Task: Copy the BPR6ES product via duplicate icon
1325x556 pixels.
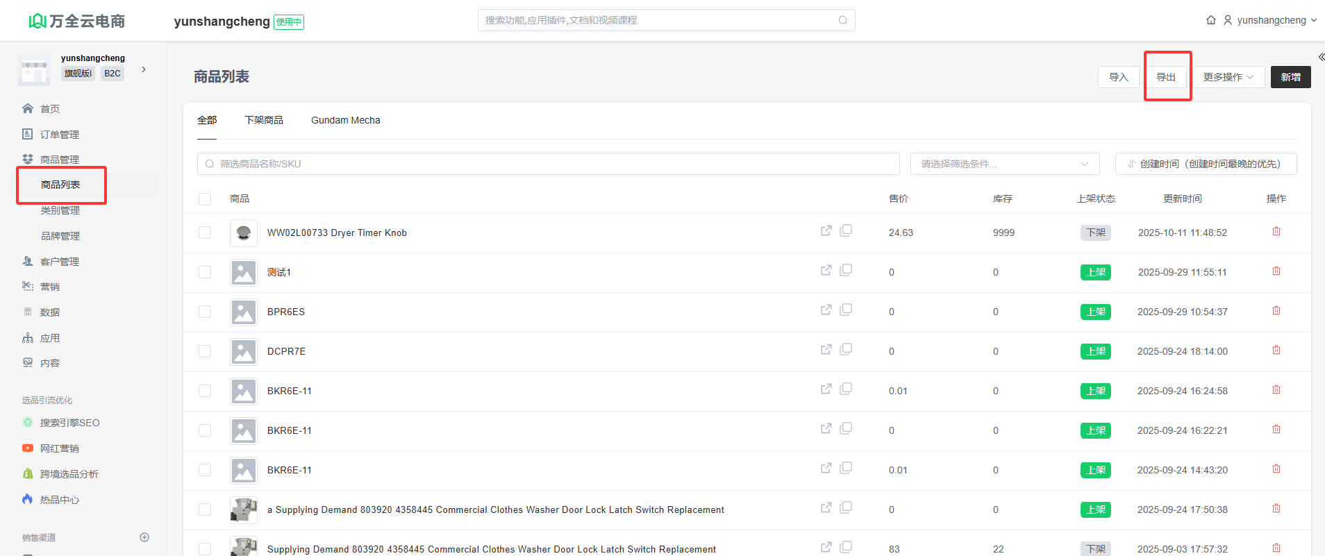Action: point(846,310)
